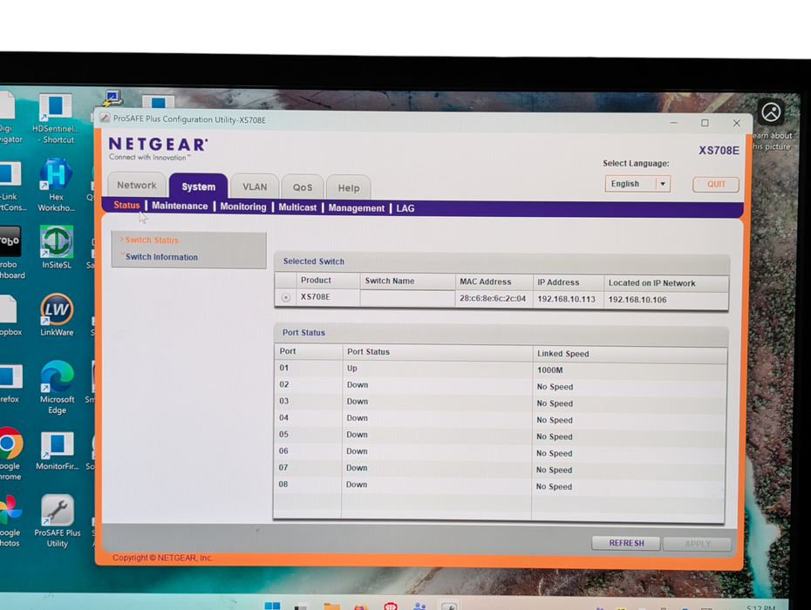Click the QUIT button
811x610 pixels.
tap(716, 185)
